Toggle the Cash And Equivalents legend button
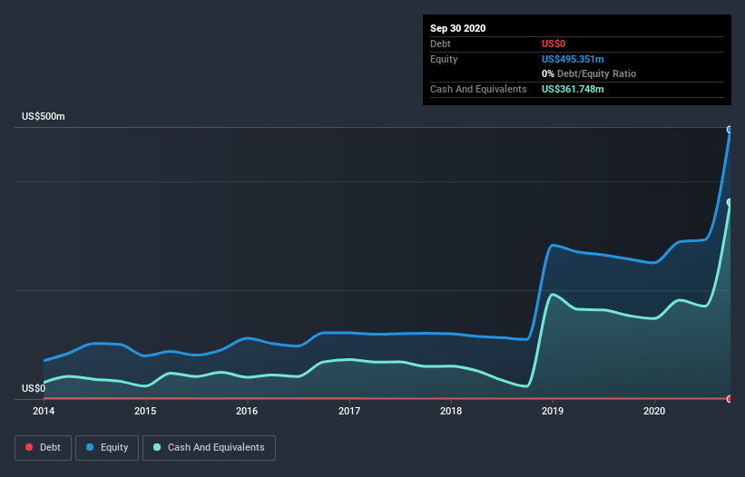This screenshot has height=477, width=745. [209, 448]
